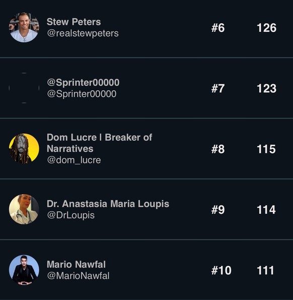The width and height of the screenshot is (293, 300).
Task: Open Mario Nawfal's profile photo
Action: [x=24, y=270]
